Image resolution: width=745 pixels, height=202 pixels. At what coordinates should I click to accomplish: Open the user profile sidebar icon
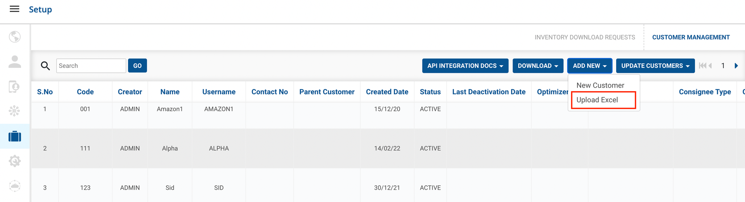pos(15,62)
